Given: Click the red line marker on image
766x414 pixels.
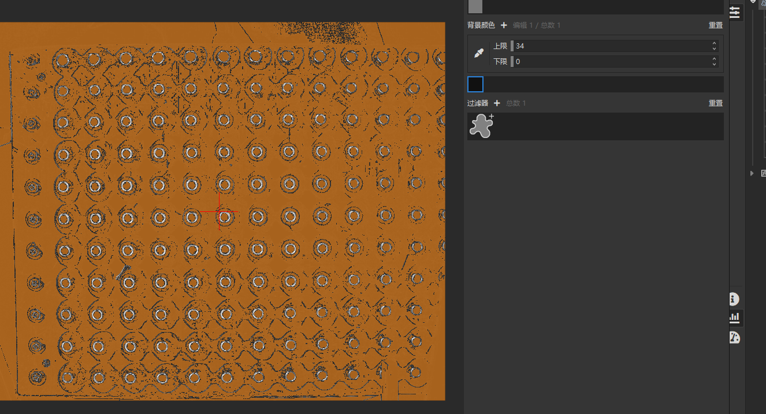Looking at the screenshot, I should (218, 211).
